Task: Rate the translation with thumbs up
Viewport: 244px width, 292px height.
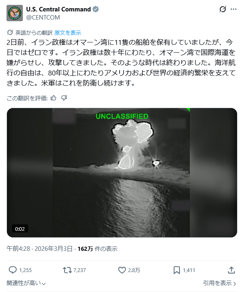Action: 53,98
